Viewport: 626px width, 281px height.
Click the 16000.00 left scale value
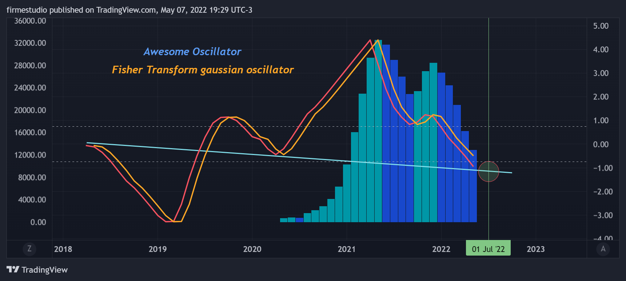click(30, 132)
